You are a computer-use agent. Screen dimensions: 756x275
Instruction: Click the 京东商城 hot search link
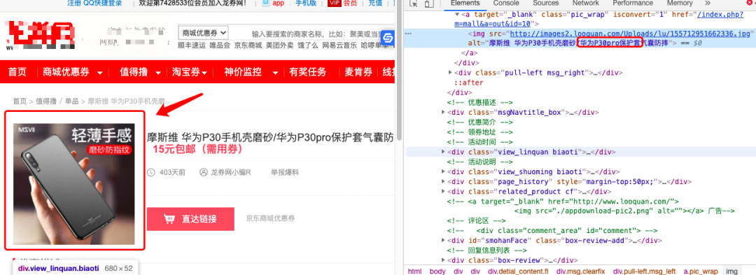(248, 45)
